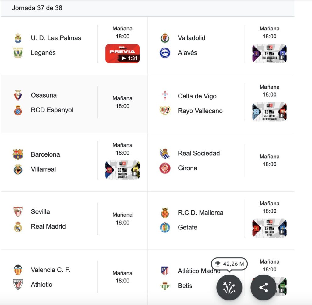Click the Osasuna club crest
The height and width of the screenshot is (305, 312).
point(18,95)
